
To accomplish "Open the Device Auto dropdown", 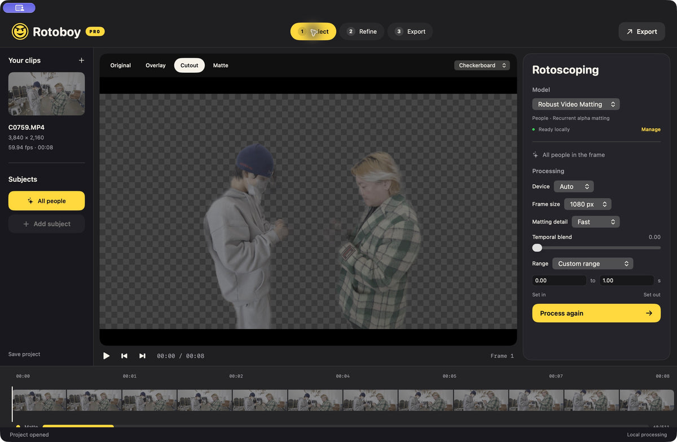I will (573, 186).
